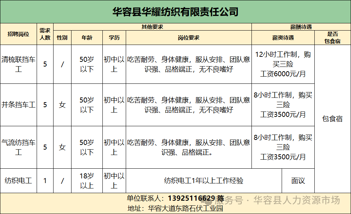Select the 需求人数 header cell
351x214 pixels.
tap(45, 34)
